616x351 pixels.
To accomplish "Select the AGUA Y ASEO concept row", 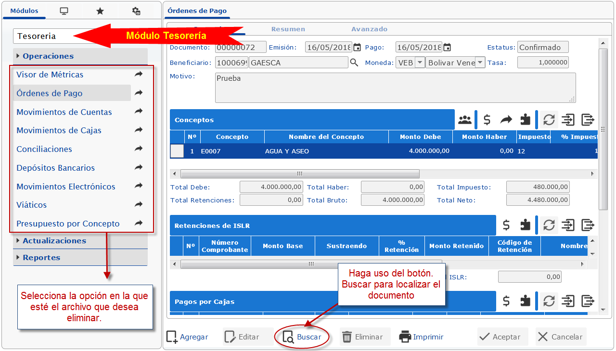I will pyautogui.click(x=384, y=151).
